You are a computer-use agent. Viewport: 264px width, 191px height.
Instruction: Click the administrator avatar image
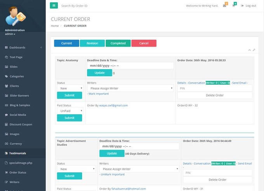point(16,16)
